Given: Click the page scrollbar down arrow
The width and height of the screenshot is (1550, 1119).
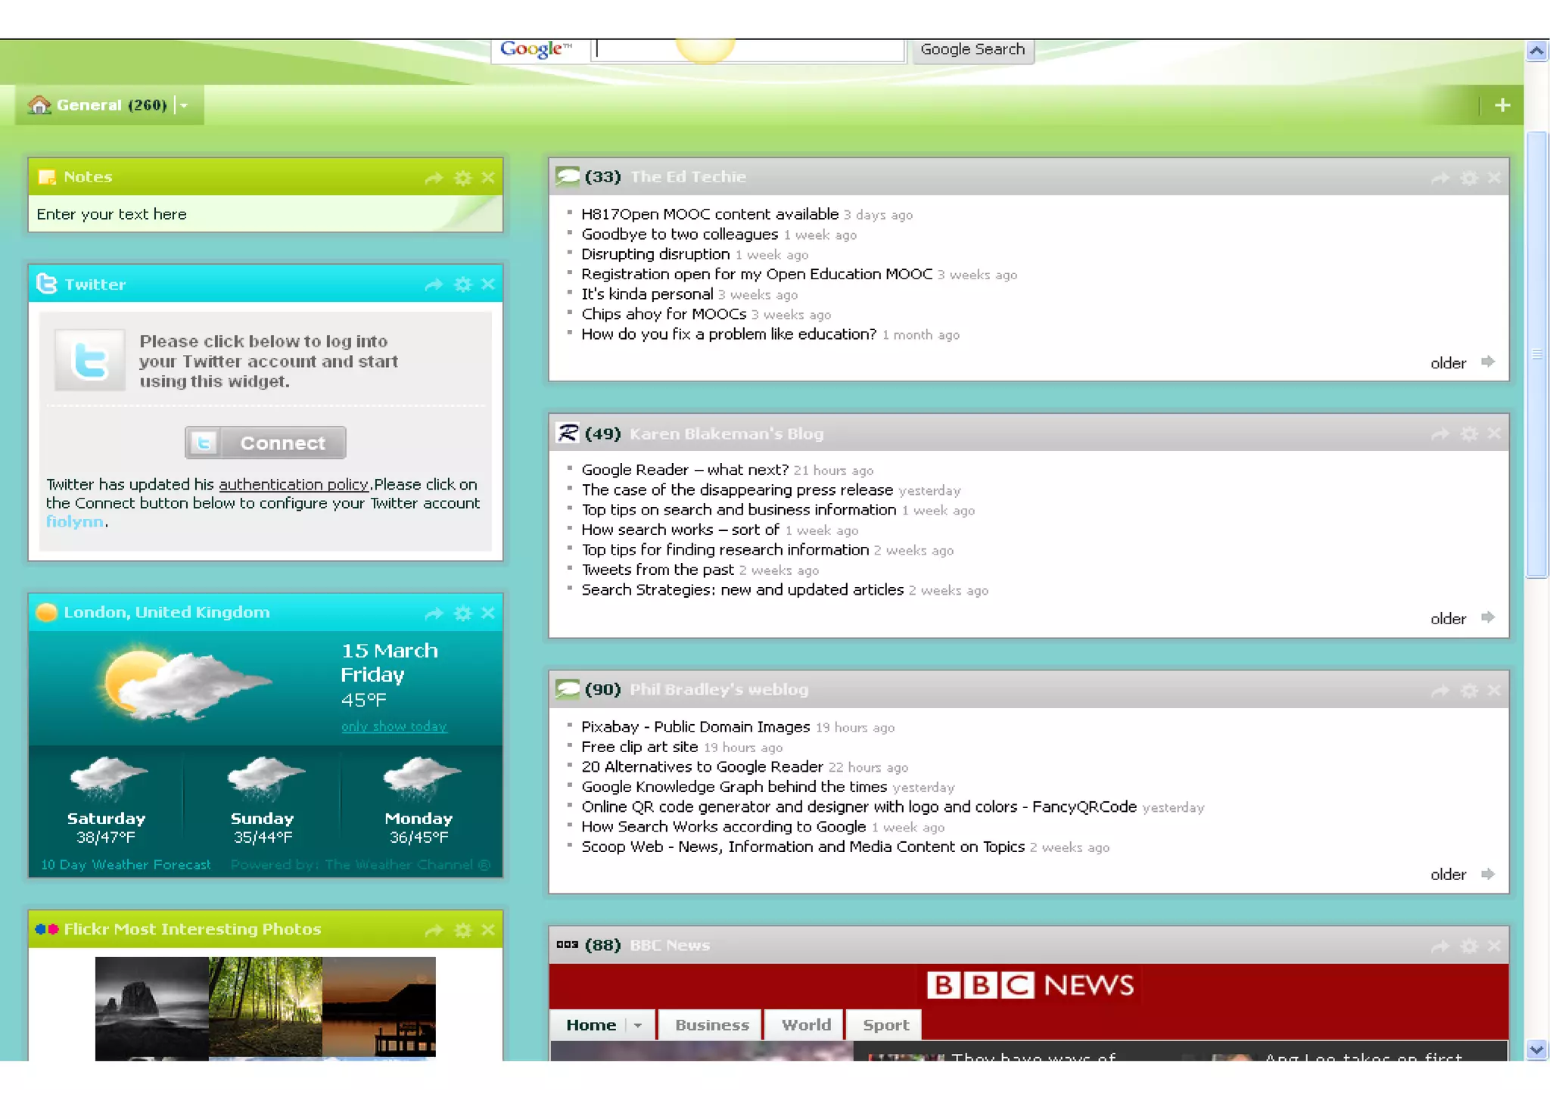Looking at the screenshot, I should pyautogui.click(x=1536, y=1049).
